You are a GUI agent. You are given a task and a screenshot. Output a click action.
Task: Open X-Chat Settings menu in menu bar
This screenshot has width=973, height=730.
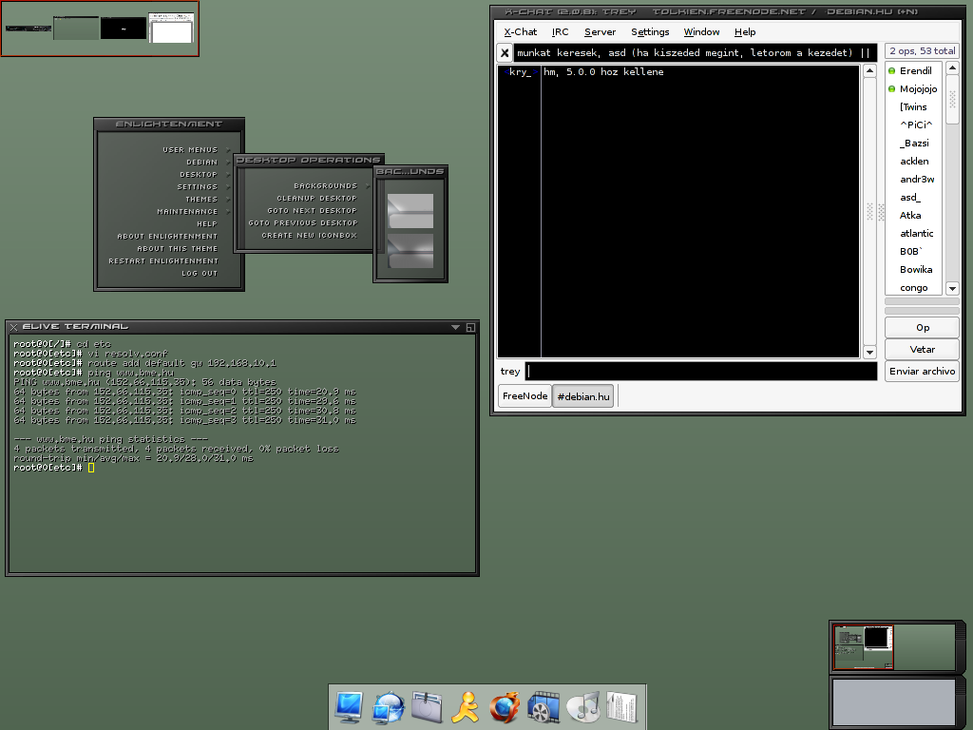pyautogui.click(x=650, y=31)
